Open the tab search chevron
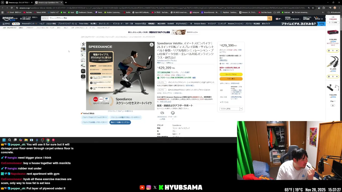This screenshot has width=342, height=192. pos(2,2)
